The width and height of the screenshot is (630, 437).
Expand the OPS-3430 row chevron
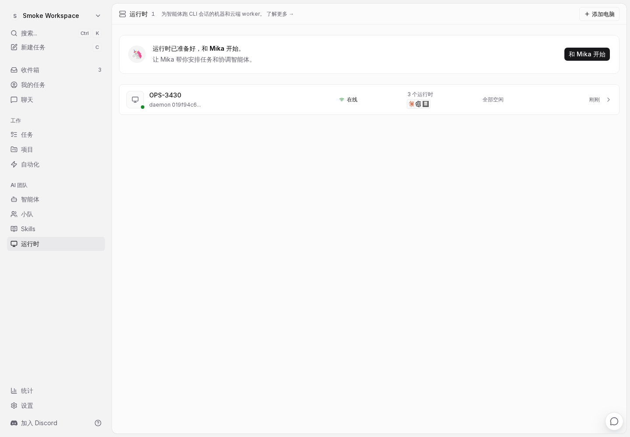608,100
